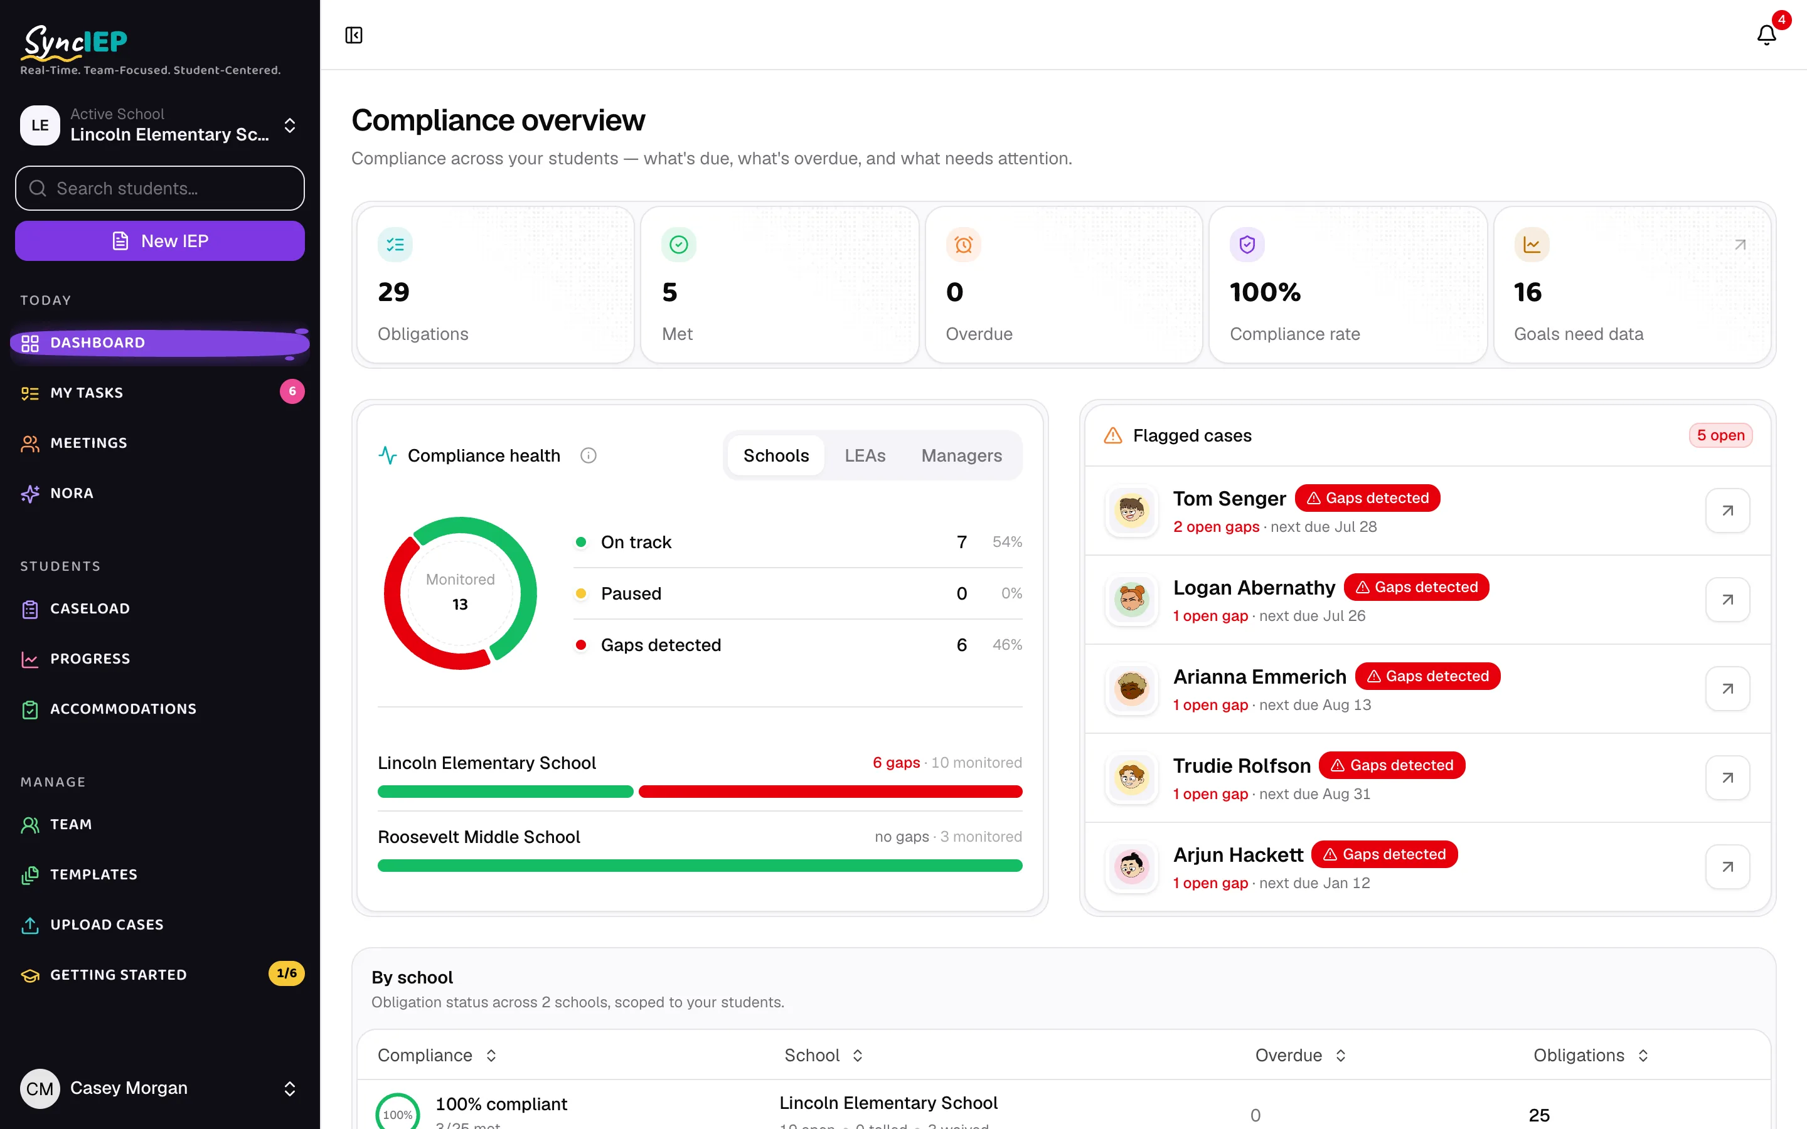Open Upload Cases page

tap(160, 925)
